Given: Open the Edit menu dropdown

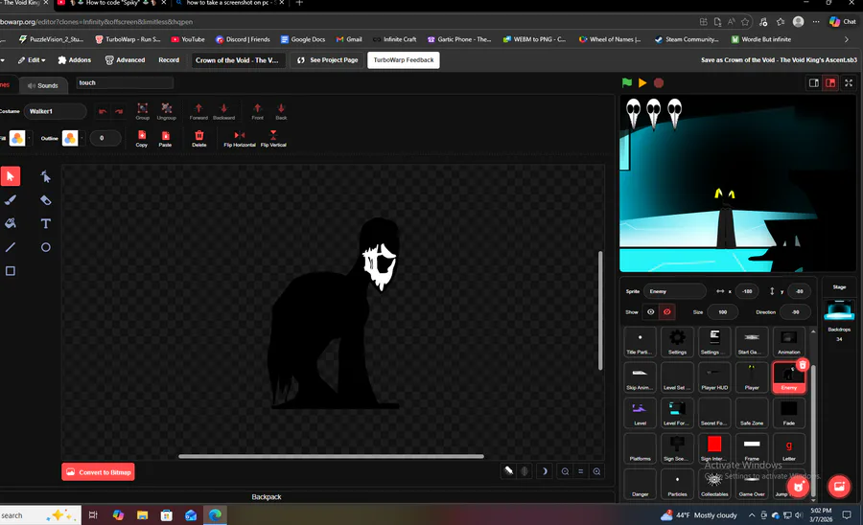Looking at the screenshot, I should tap(32, 60).
